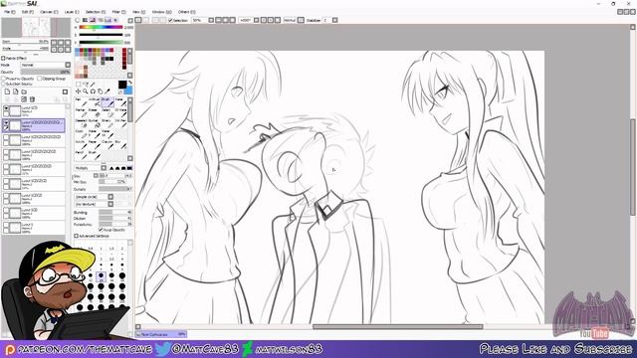The image size is (637, 358).
Task: Select the Lasso tool
Action: (86, 84)
